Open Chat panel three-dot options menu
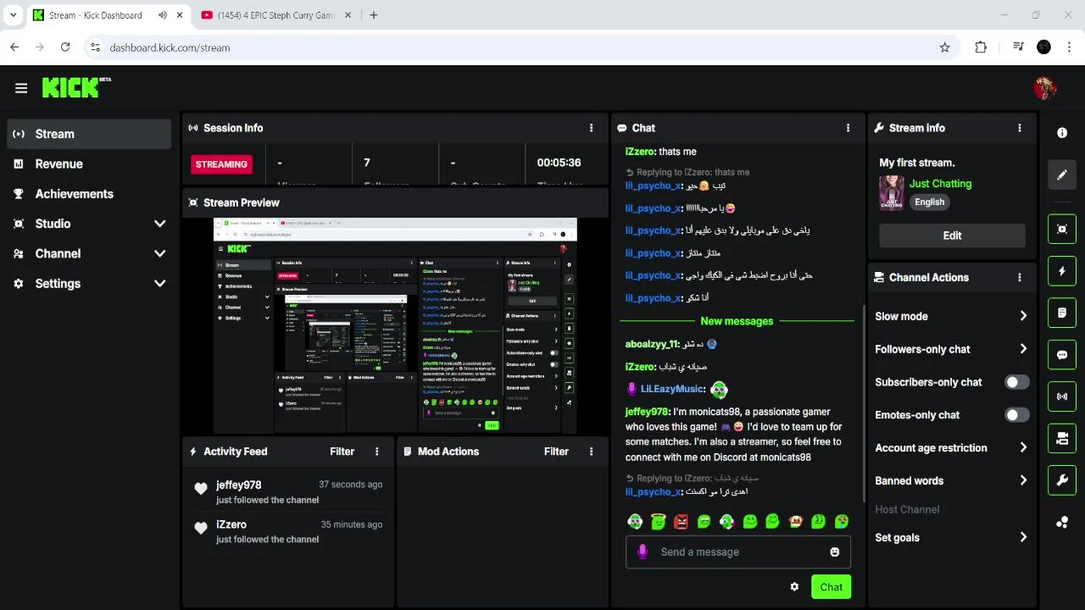 [x=848, y=128]
